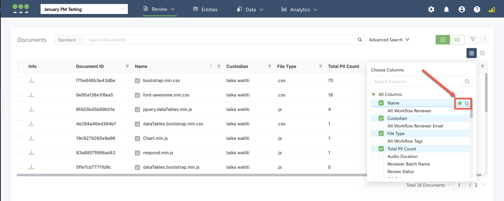Image resolution: width=504 pixels, height=201 pixels.
Task: Open the Chart.min.js document name
Action: (x=155, y=138)
